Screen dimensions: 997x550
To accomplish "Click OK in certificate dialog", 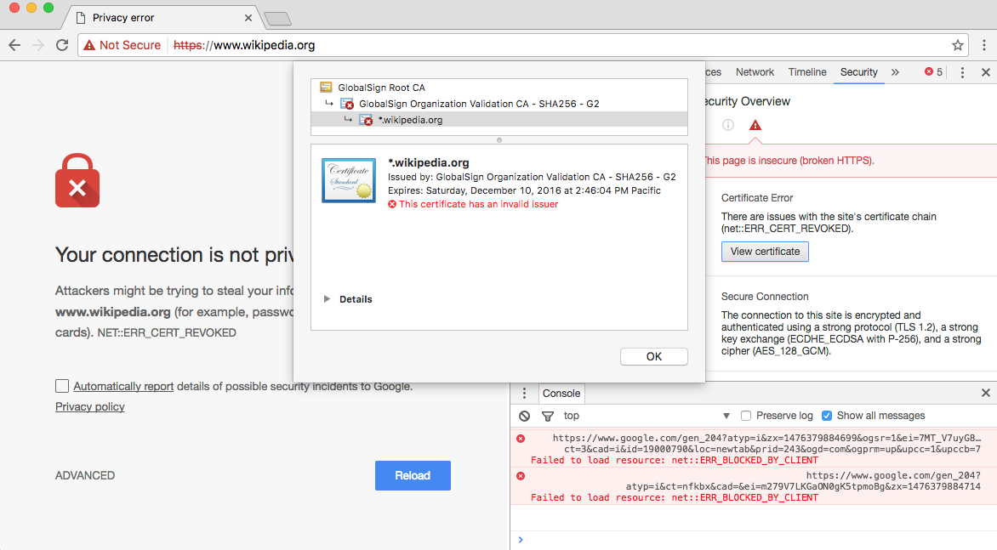I will click(x=653, y=356).
